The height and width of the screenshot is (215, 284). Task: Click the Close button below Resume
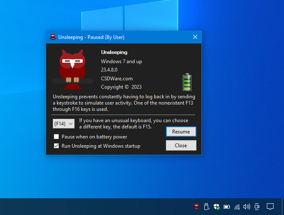(181, 146)
